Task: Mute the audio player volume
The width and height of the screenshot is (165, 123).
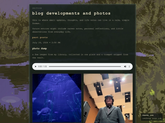Action: [125, 67]
